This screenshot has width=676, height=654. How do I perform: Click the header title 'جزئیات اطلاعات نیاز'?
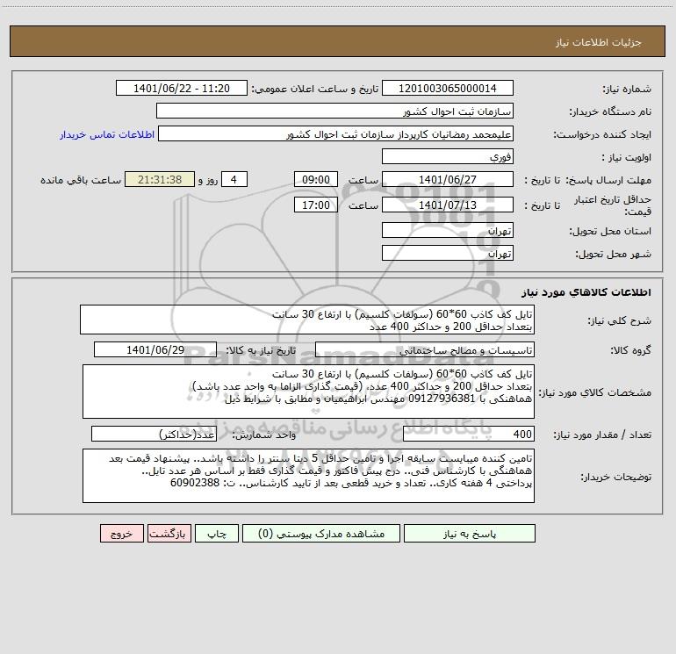point(599,42)
